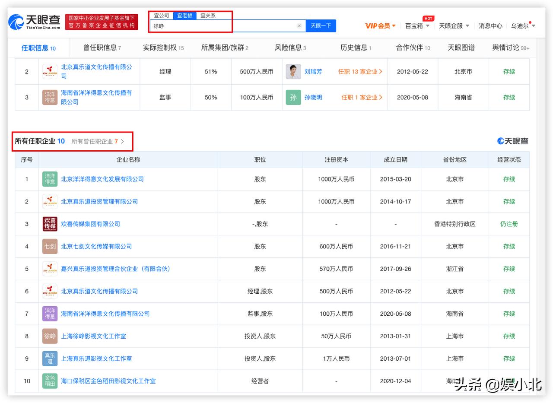Open logo of 北京真乐道投资管理有限公司
Image resolution: width=553 pixels, height=403 pixels.
(50, 201)
